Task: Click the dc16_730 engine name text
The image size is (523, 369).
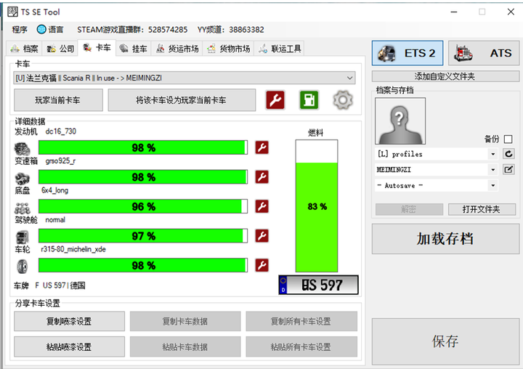Action: click(x=61, y=131)
